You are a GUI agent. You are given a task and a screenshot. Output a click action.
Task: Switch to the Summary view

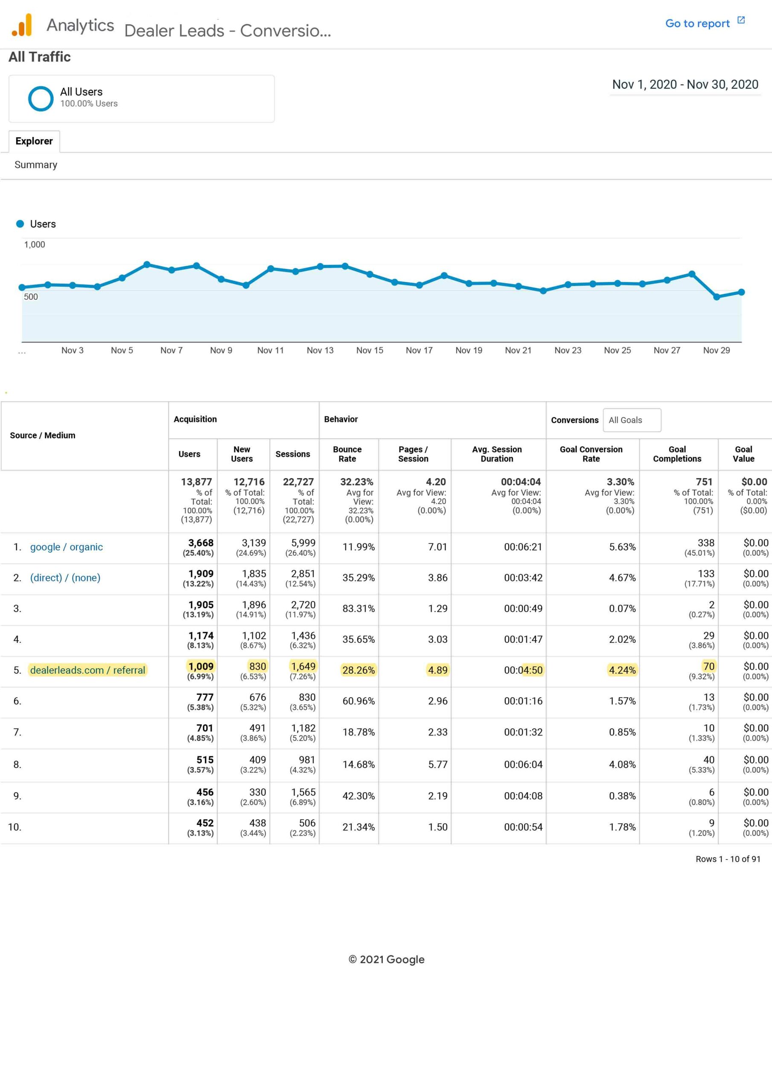pos(36,165)
